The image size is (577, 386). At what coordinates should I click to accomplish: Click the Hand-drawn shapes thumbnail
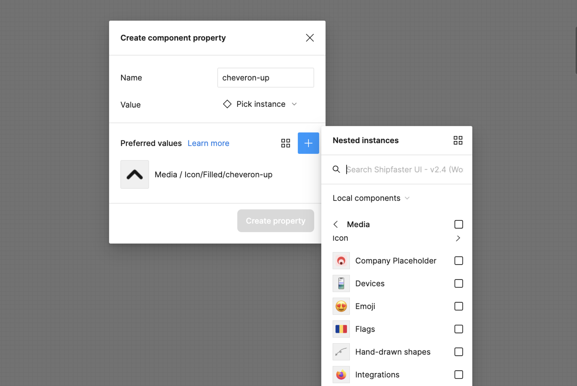pyautogui.click(x=341, y=352)
